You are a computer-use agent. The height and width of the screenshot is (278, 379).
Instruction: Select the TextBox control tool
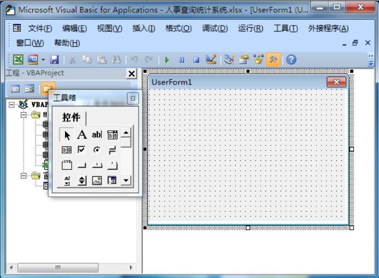coord(97,134)
